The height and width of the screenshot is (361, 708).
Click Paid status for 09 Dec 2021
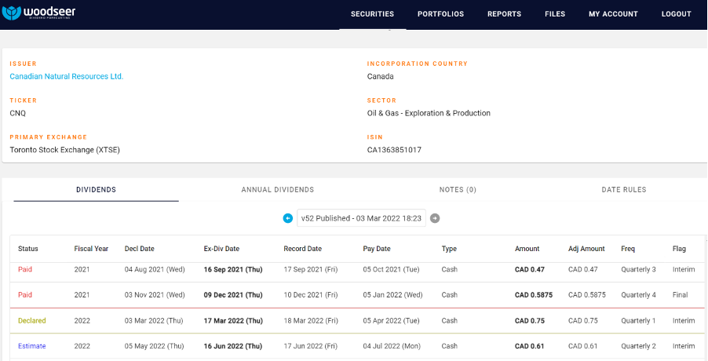pyautogui.click(x=25, y=294)
